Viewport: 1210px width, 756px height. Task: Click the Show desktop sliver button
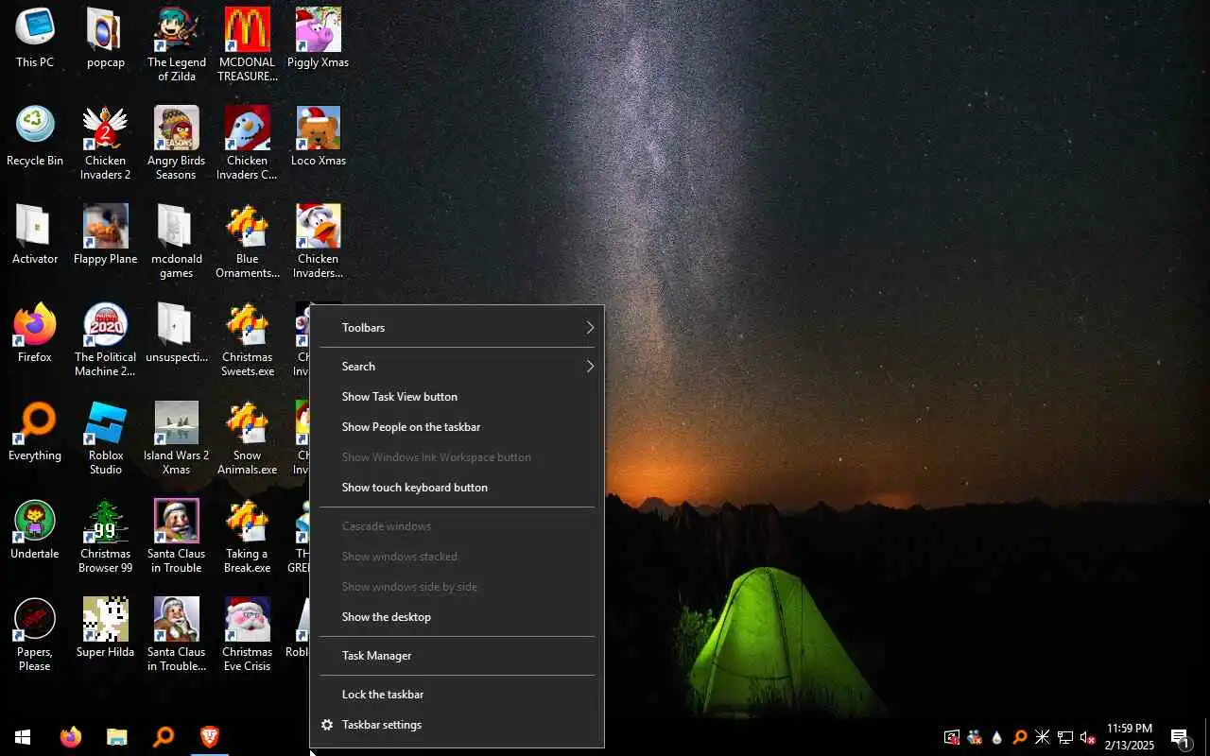click(1206, 737)
